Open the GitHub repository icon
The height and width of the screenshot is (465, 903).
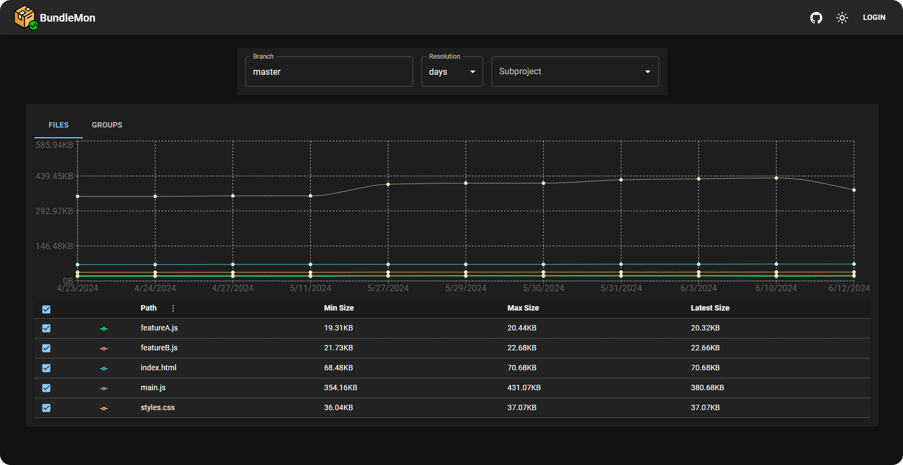[816, 18]
